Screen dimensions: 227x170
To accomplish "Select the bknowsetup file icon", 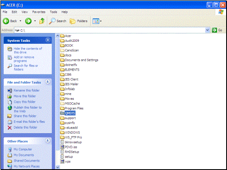I will [62, 142].
